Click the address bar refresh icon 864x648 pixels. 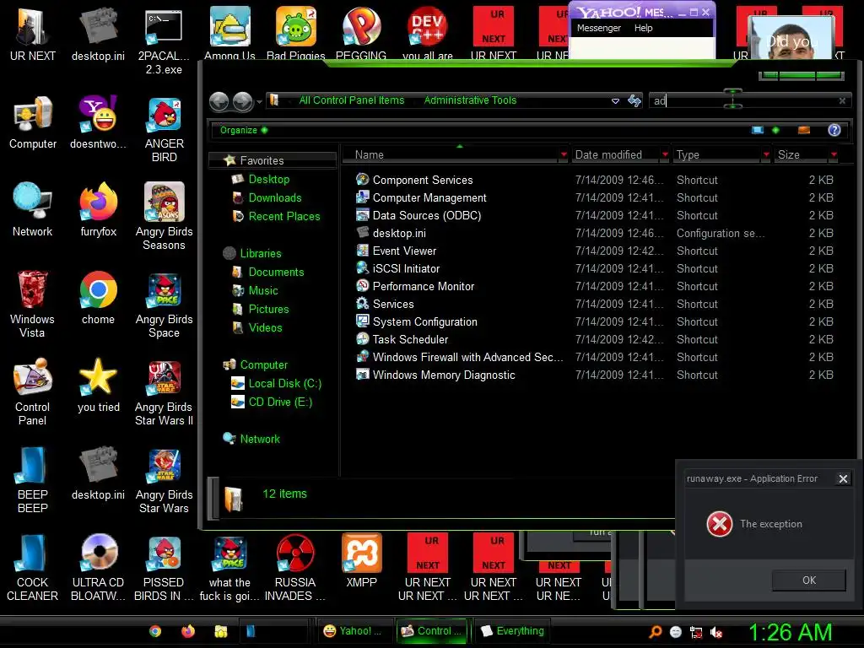tap(634, 100)
